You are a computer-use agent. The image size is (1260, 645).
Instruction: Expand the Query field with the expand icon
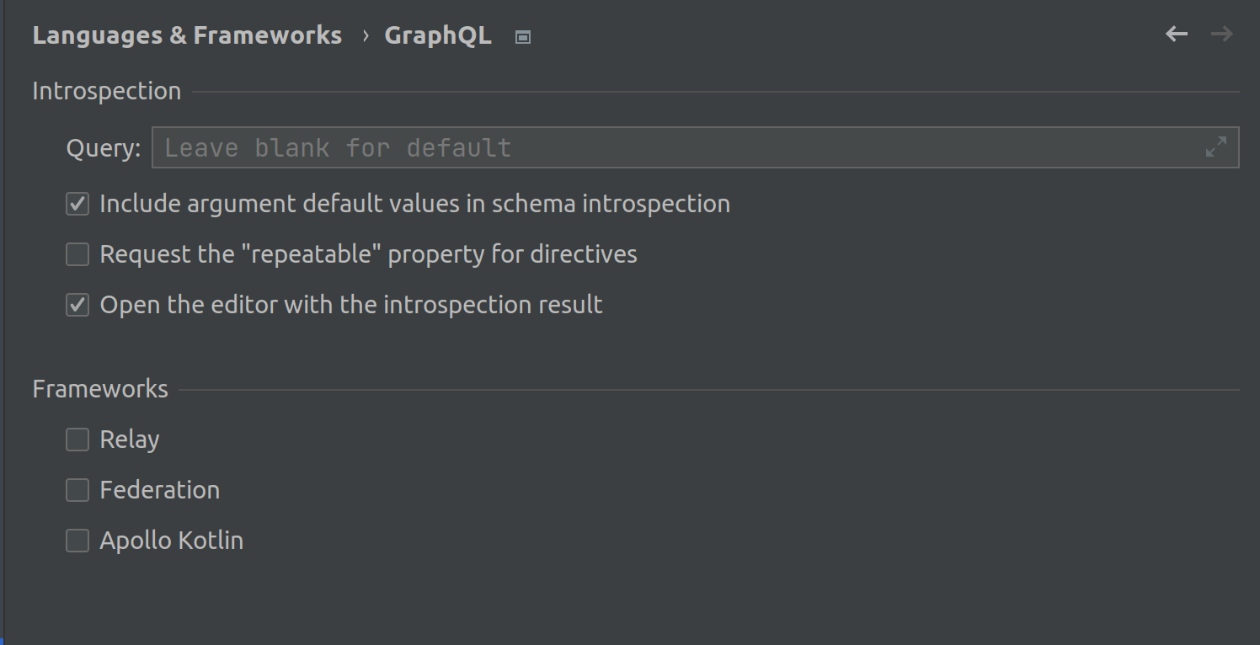1215,148
